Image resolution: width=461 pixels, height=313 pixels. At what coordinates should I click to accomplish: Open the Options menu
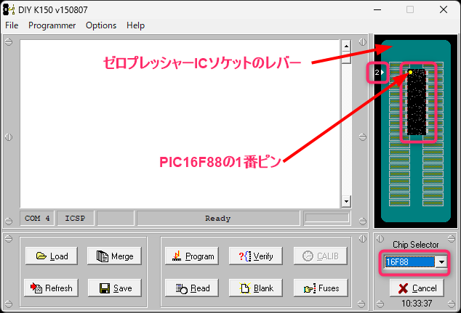click(x=101, y=25)
